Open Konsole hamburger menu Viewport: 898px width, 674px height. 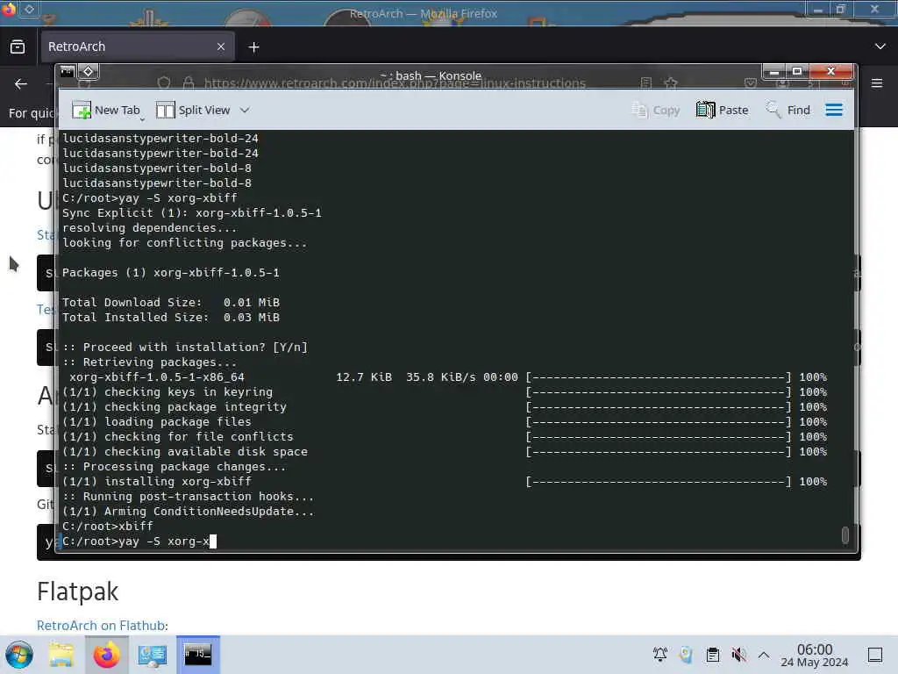point(834,110)
